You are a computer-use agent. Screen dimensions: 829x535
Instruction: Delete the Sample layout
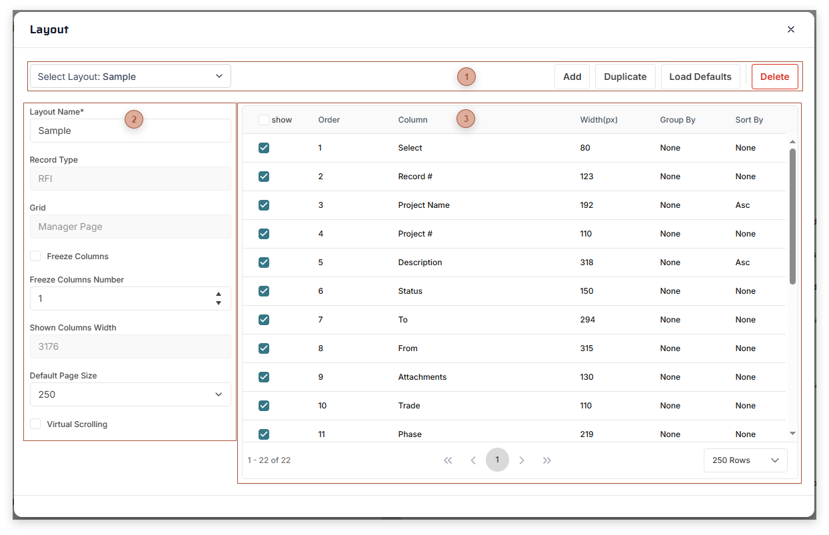(x=774, y=76)
